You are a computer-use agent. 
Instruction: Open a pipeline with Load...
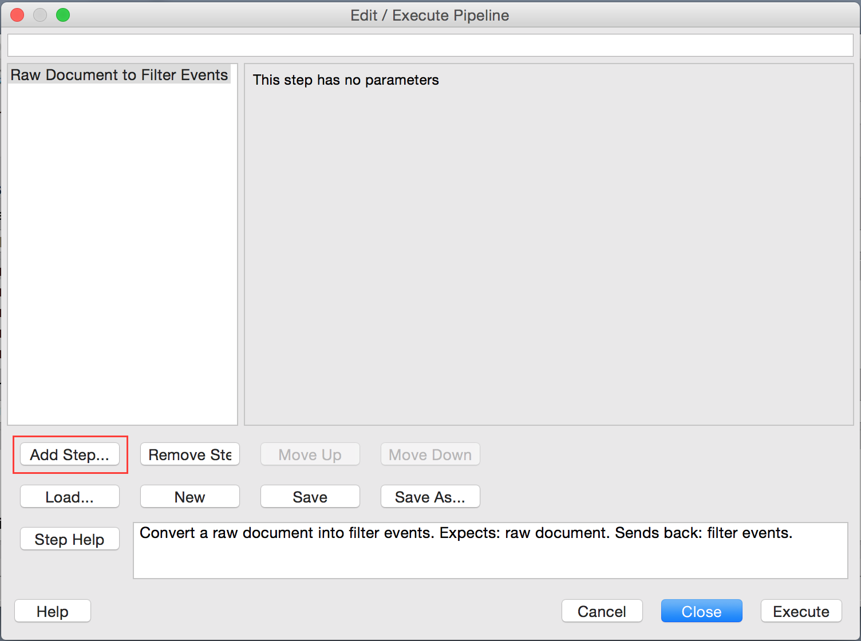(x=69, y=497)
